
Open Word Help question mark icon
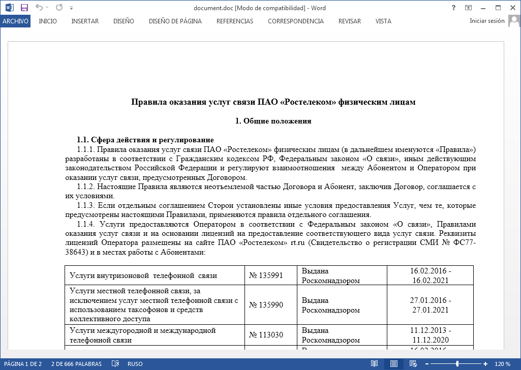pos(453,8)
